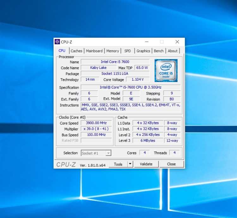
Task: Minimize the CPU-Z window
Action: coord(147,42)
